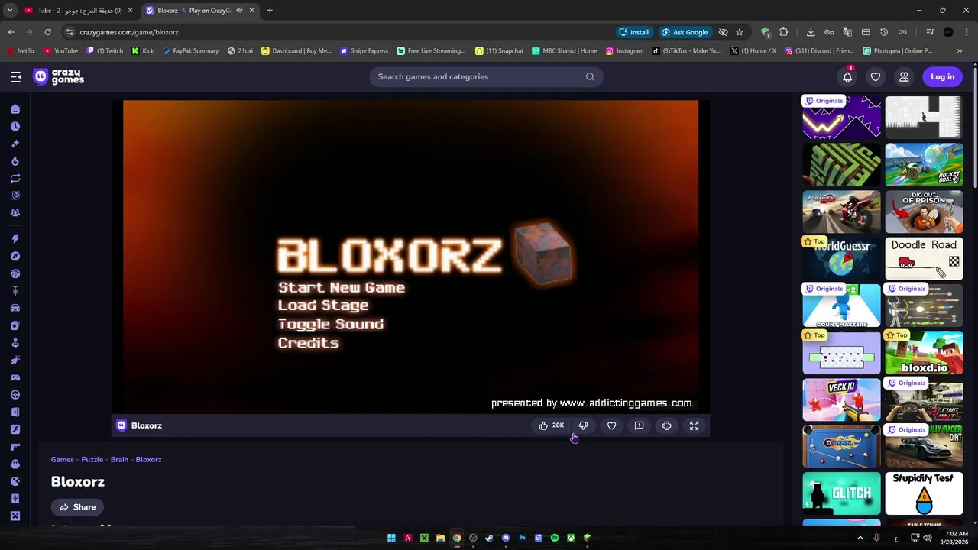Open the New games sparkle sidebar icon
978x550 pixels.
[x=15, y=144]
